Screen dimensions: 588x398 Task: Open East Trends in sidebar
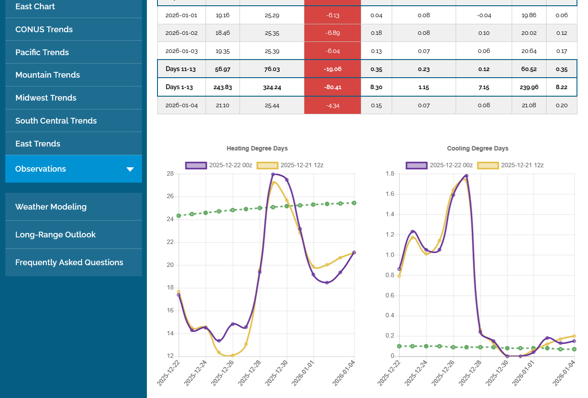pos(38,144)
